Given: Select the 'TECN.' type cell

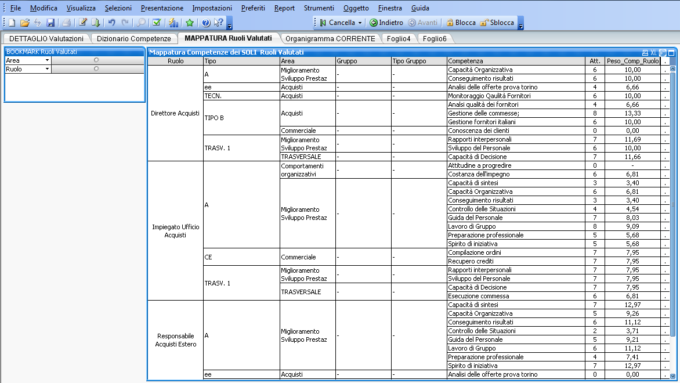Looking at the screenshot, I should [241, 96].
